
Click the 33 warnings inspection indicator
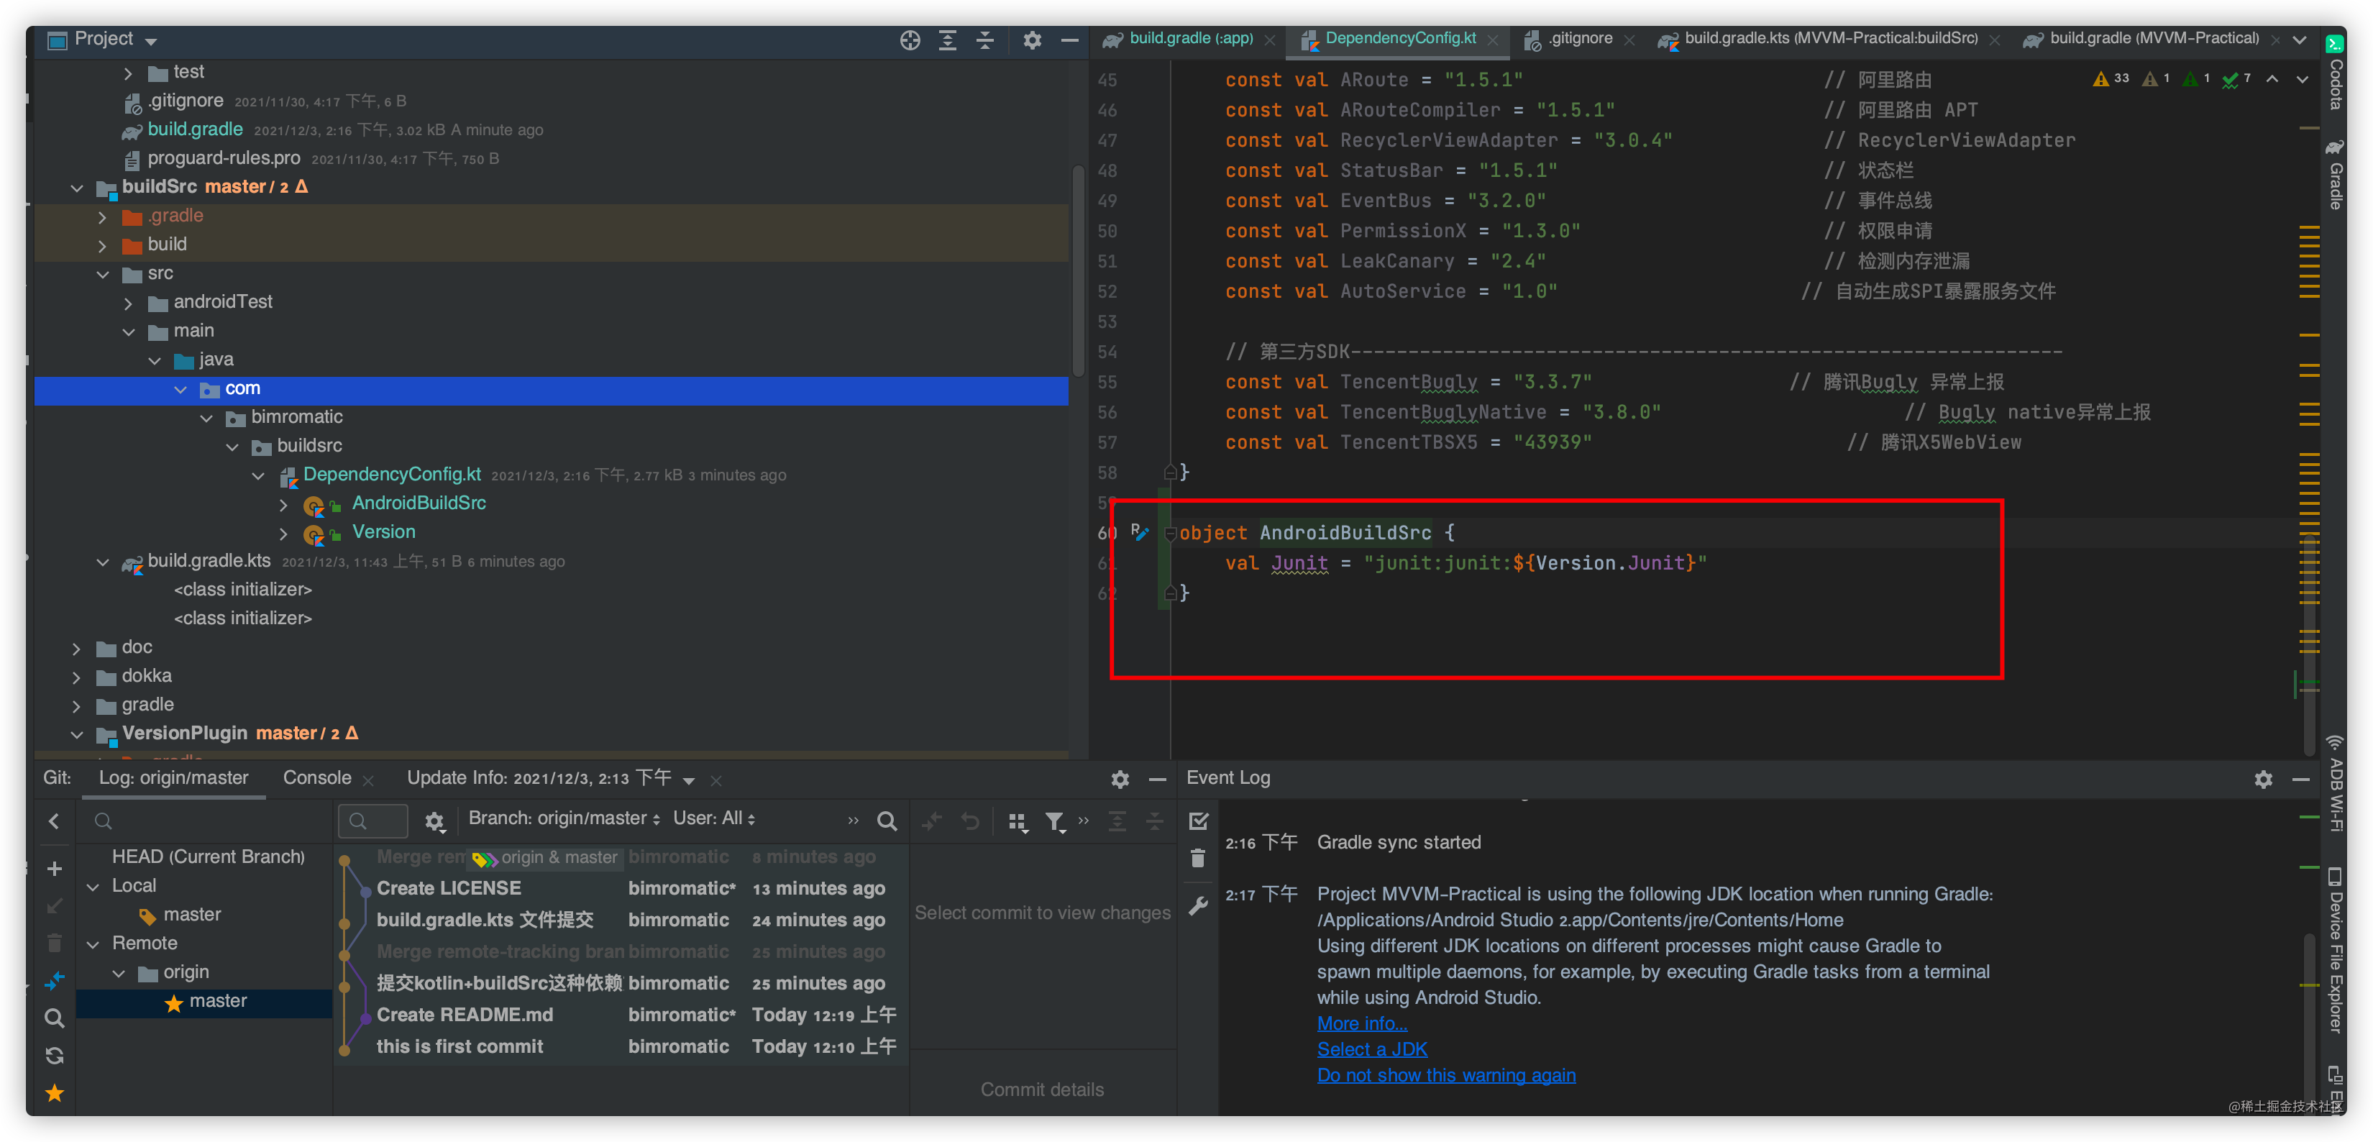(2111, 79)
